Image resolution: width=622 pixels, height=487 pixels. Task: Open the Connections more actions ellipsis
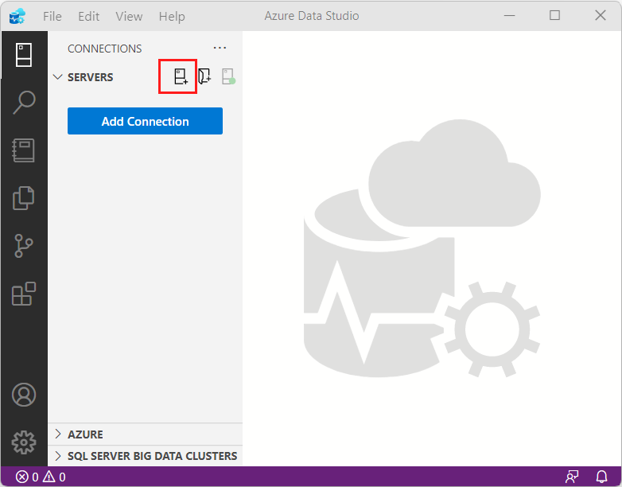click(x=220, y=48)
